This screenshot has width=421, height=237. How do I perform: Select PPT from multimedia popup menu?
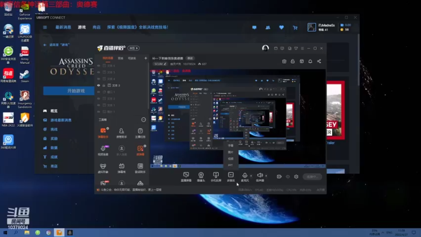(x=230, y=165)
